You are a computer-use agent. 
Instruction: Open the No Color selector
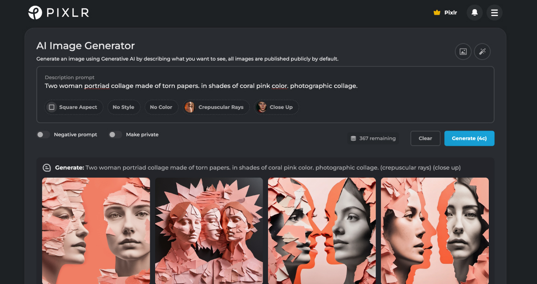click(161, 107)
